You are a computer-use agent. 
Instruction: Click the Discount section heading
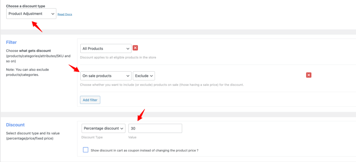click(15, 124)
